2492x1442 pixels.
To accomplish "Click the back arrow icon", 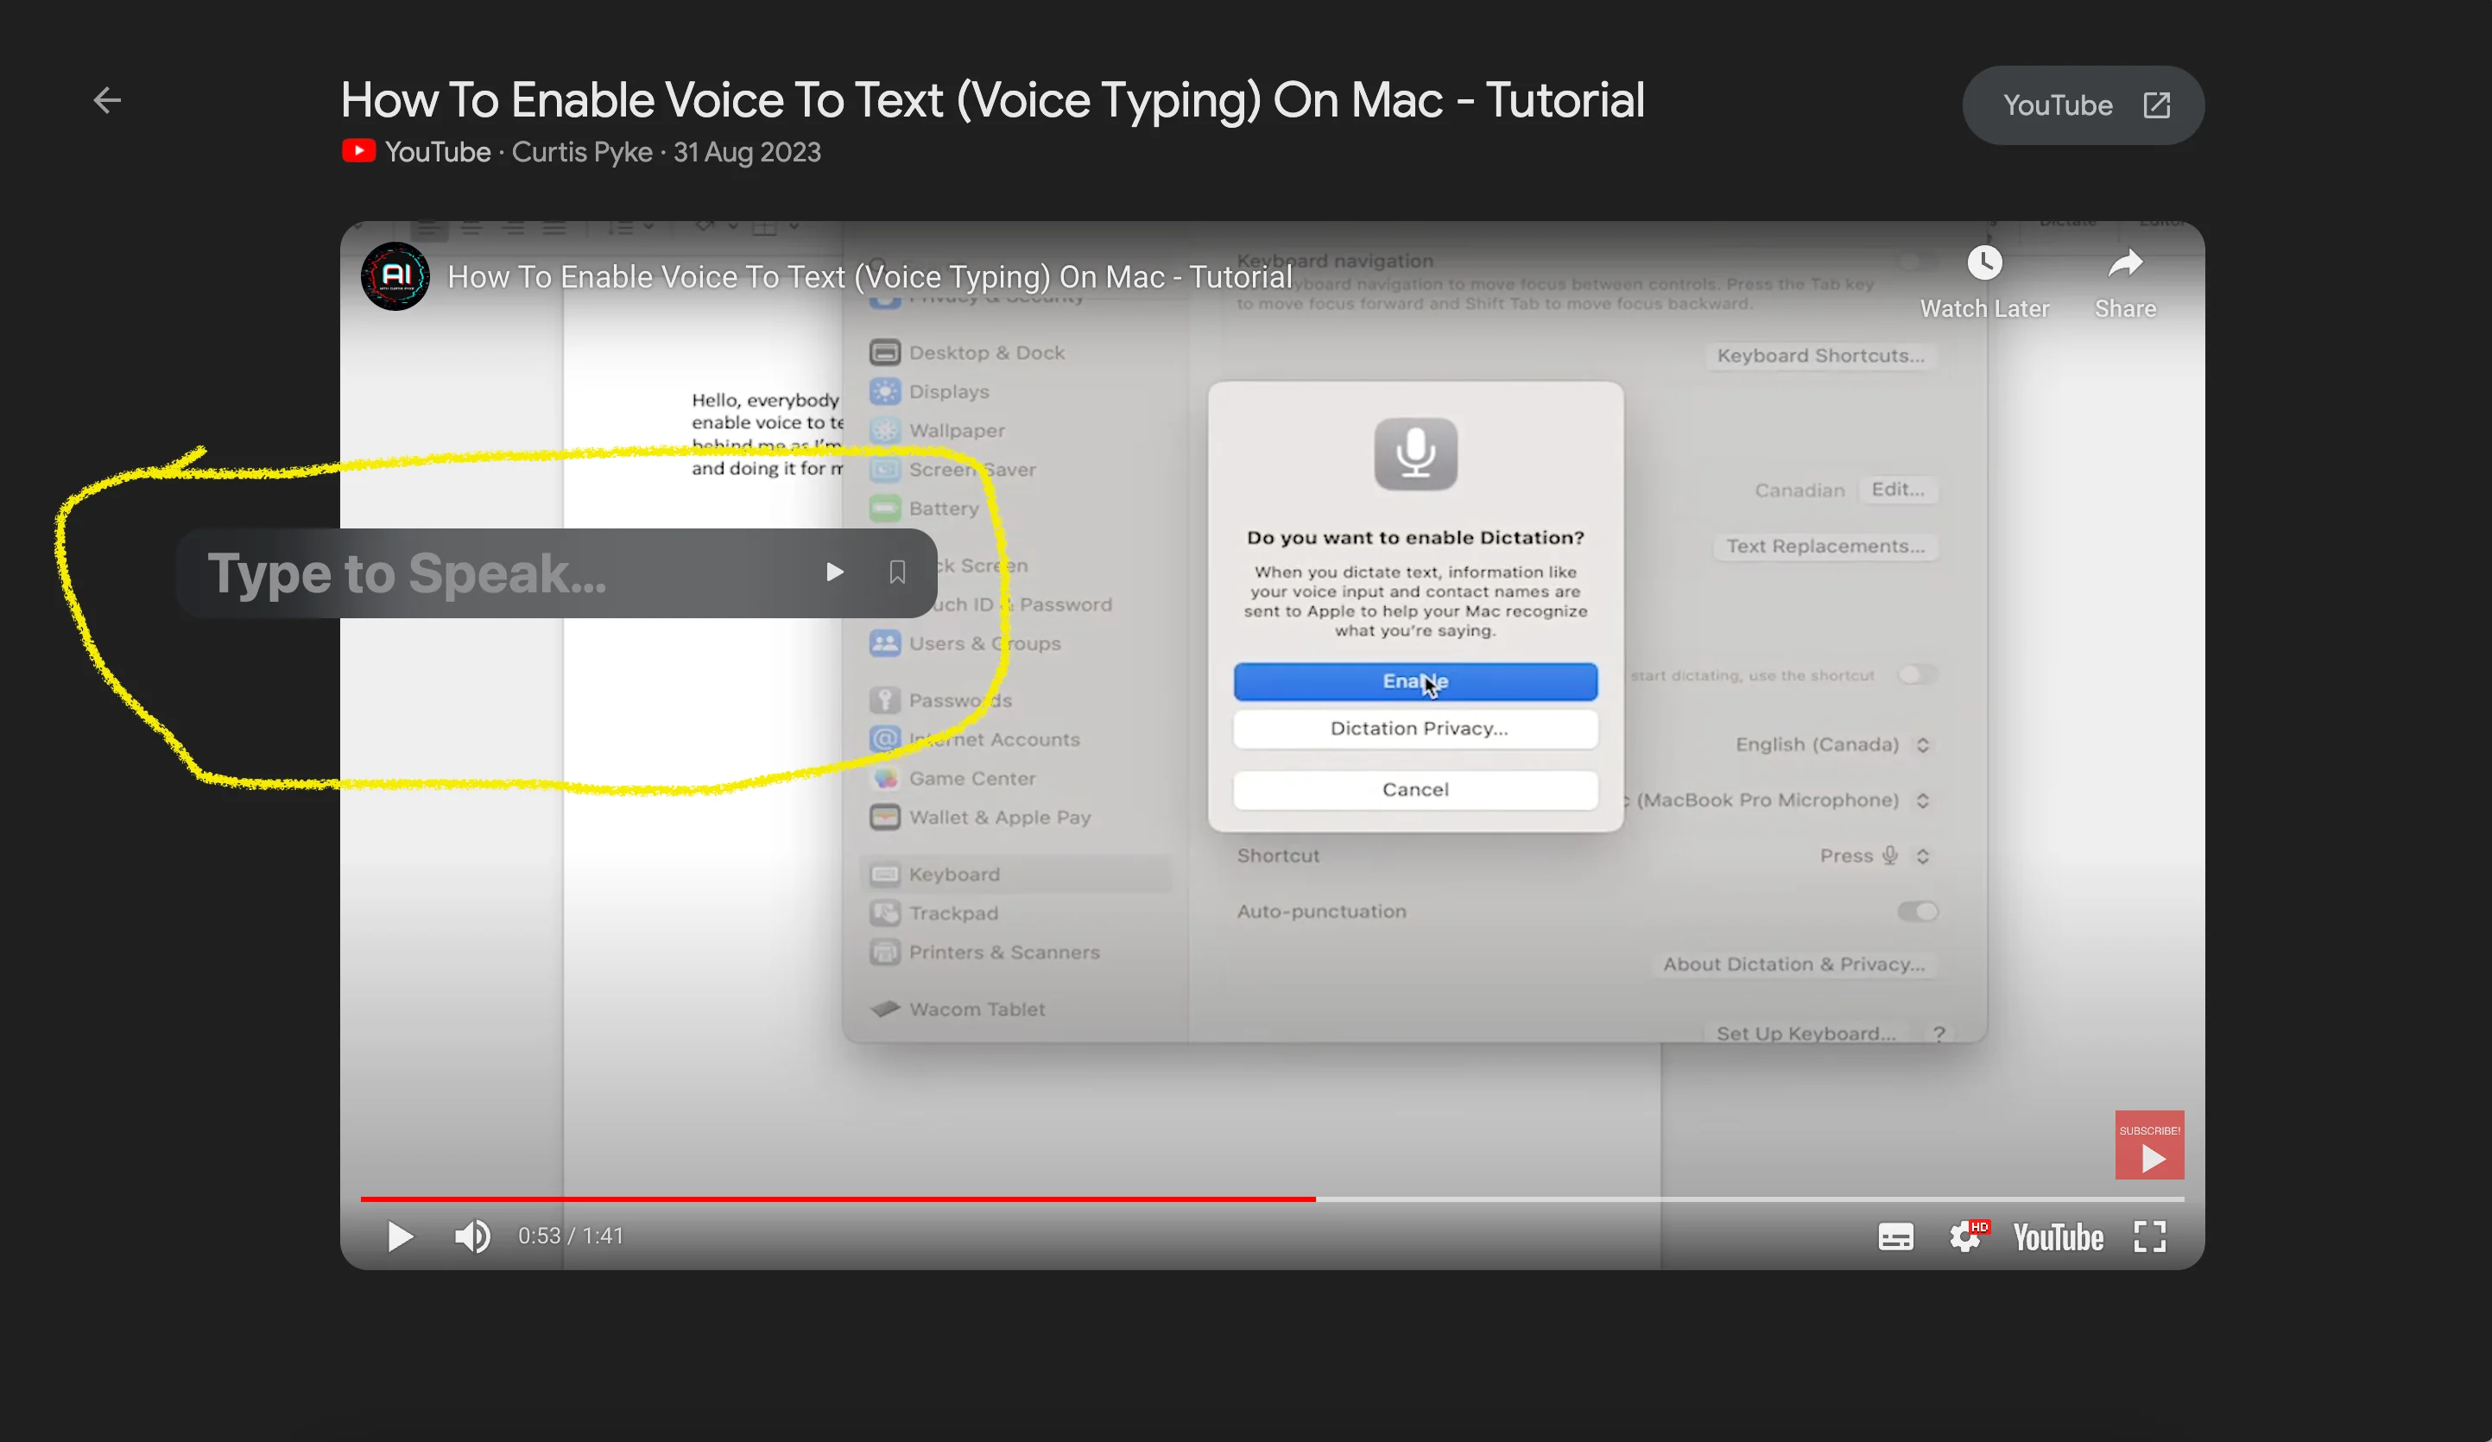I will pos(107,100).
